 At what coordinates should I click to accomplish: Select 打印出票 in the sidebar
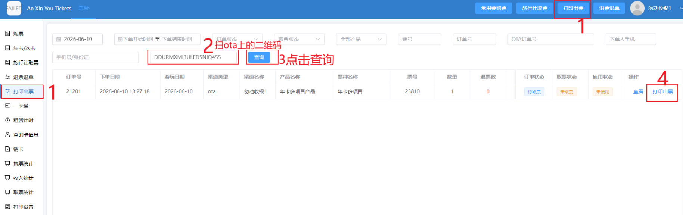pyautogui.click(x=21, y=91)
